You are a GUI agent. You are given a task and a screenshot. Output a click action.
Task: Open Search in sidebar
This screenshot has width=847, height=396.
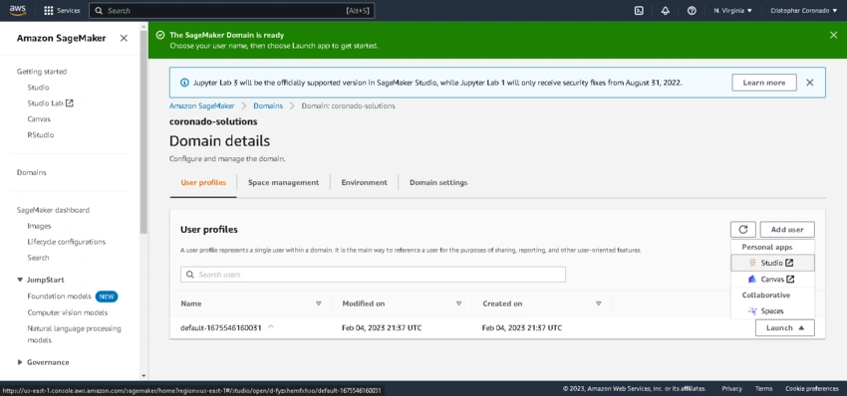point(38,258)
